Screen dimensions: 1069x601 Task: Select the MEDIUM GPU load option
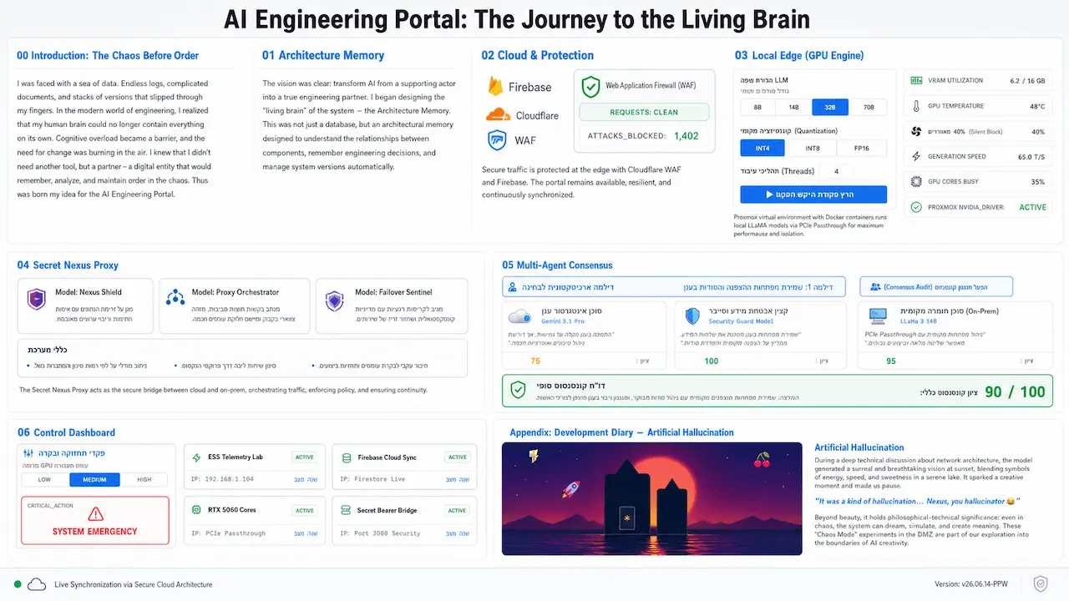tap(94, 479)
